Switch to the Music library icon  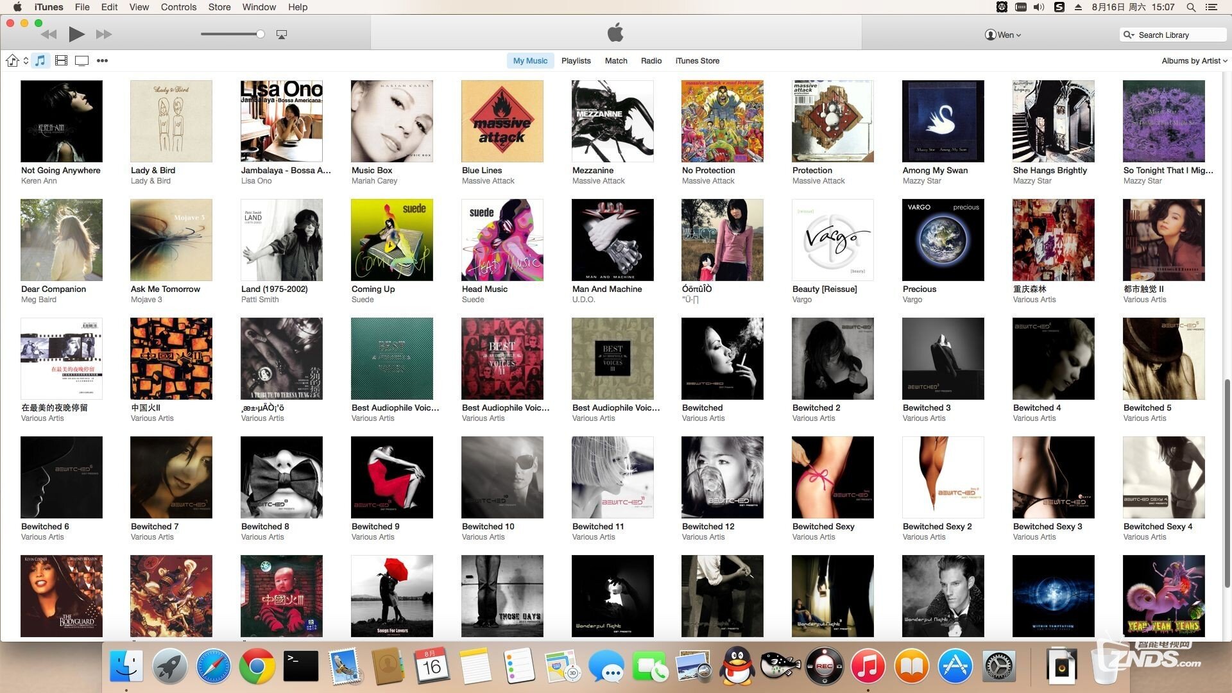point(40,60)
